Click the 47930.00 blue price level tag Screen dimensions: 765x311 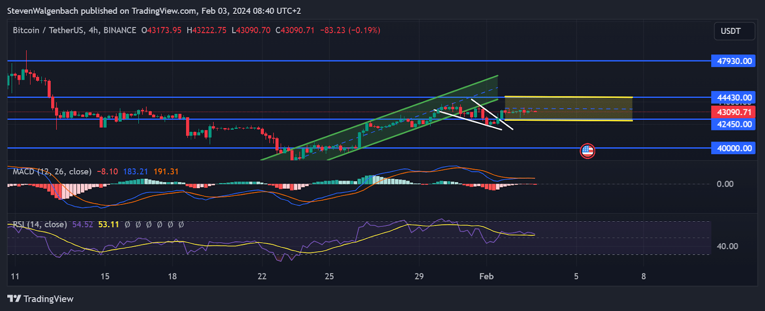pyautogui.click(x=733, y=61)
